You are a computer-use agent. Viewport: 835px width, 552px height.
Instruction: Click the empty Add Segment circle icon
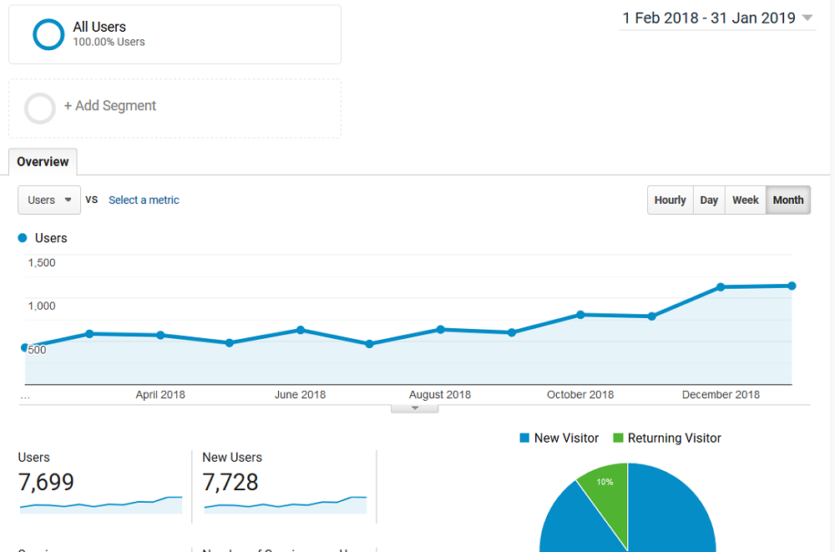point(40,109)
